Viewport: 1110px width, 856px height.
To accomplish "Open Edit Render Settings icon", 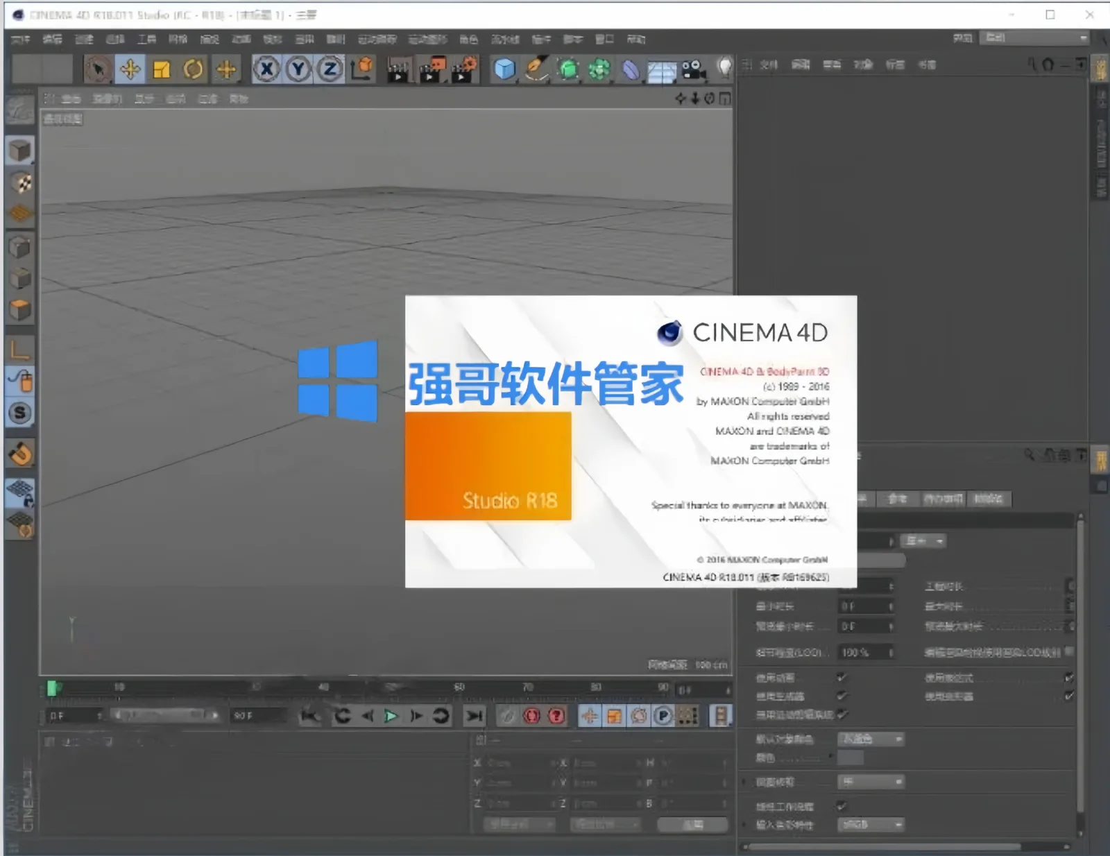I will [464, 69].
